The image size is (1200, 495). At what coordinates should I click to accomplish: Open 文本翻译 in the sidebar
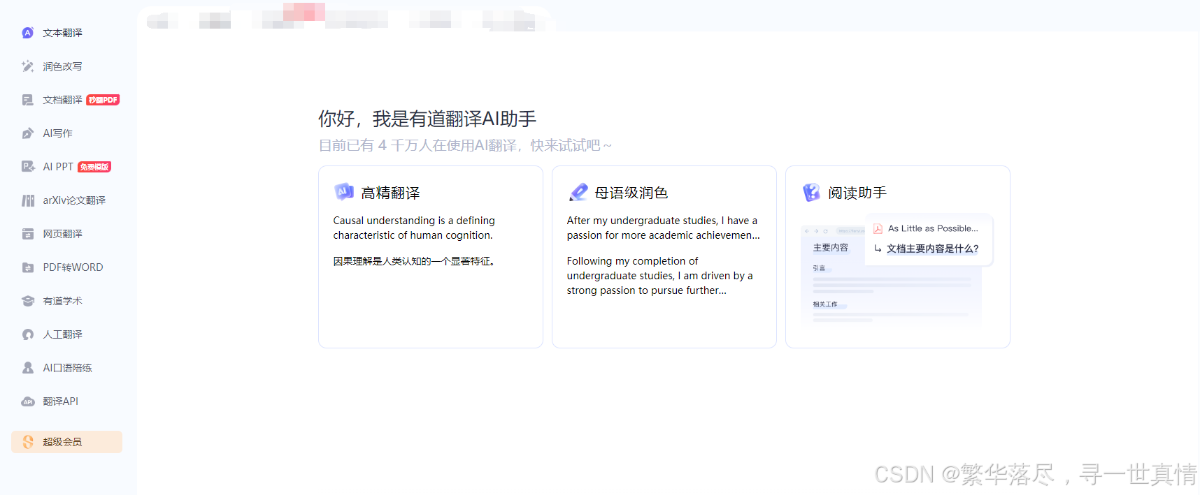[x=62, y=33]
